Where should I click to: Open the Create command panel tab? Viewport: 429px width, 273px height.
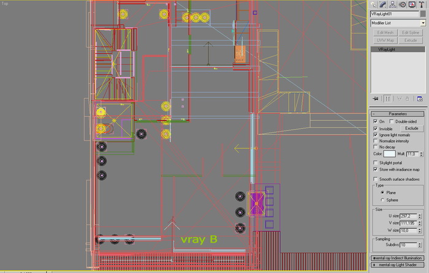pos(373,5)
